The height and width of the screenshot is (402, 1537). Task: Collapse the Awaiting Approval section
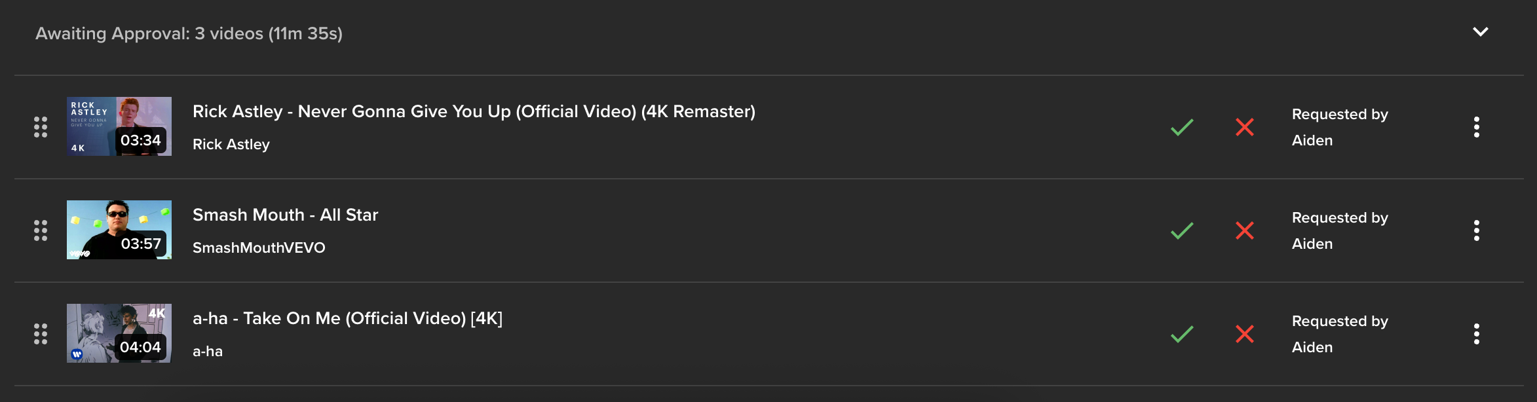[1481, 32]
